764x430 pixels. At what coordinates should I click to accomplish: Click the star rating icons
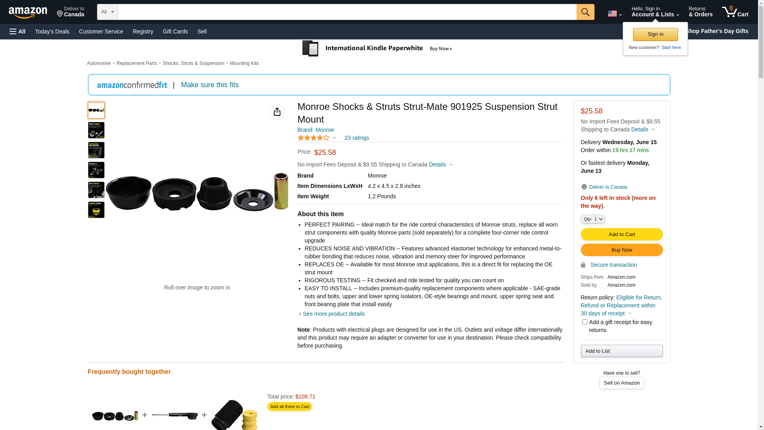tap(314, 138)
